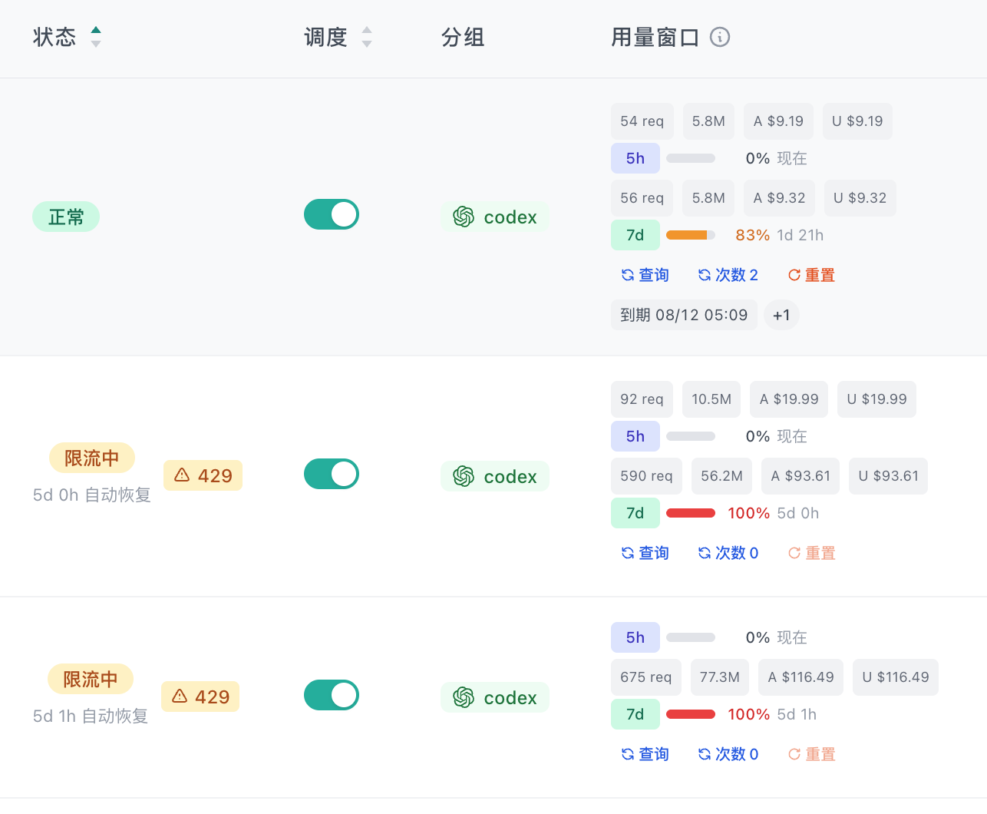Click the 590 req tag
Viewport: 987px width, 814px height.
pyautogui.click(x=646, y=476)
